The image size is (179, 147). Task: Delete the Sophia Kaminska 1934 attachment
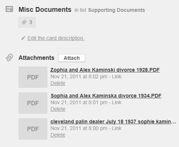(x=58, y=109)
